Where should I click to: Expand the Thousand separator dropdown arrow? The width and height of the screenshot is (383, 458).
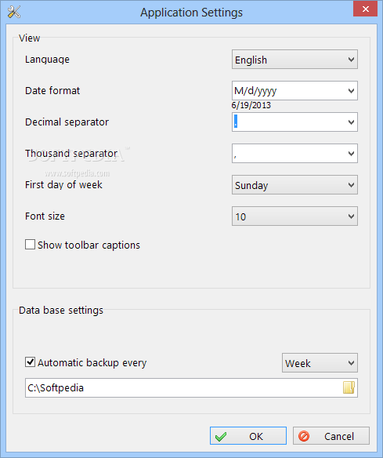click(x=351, y=154)
